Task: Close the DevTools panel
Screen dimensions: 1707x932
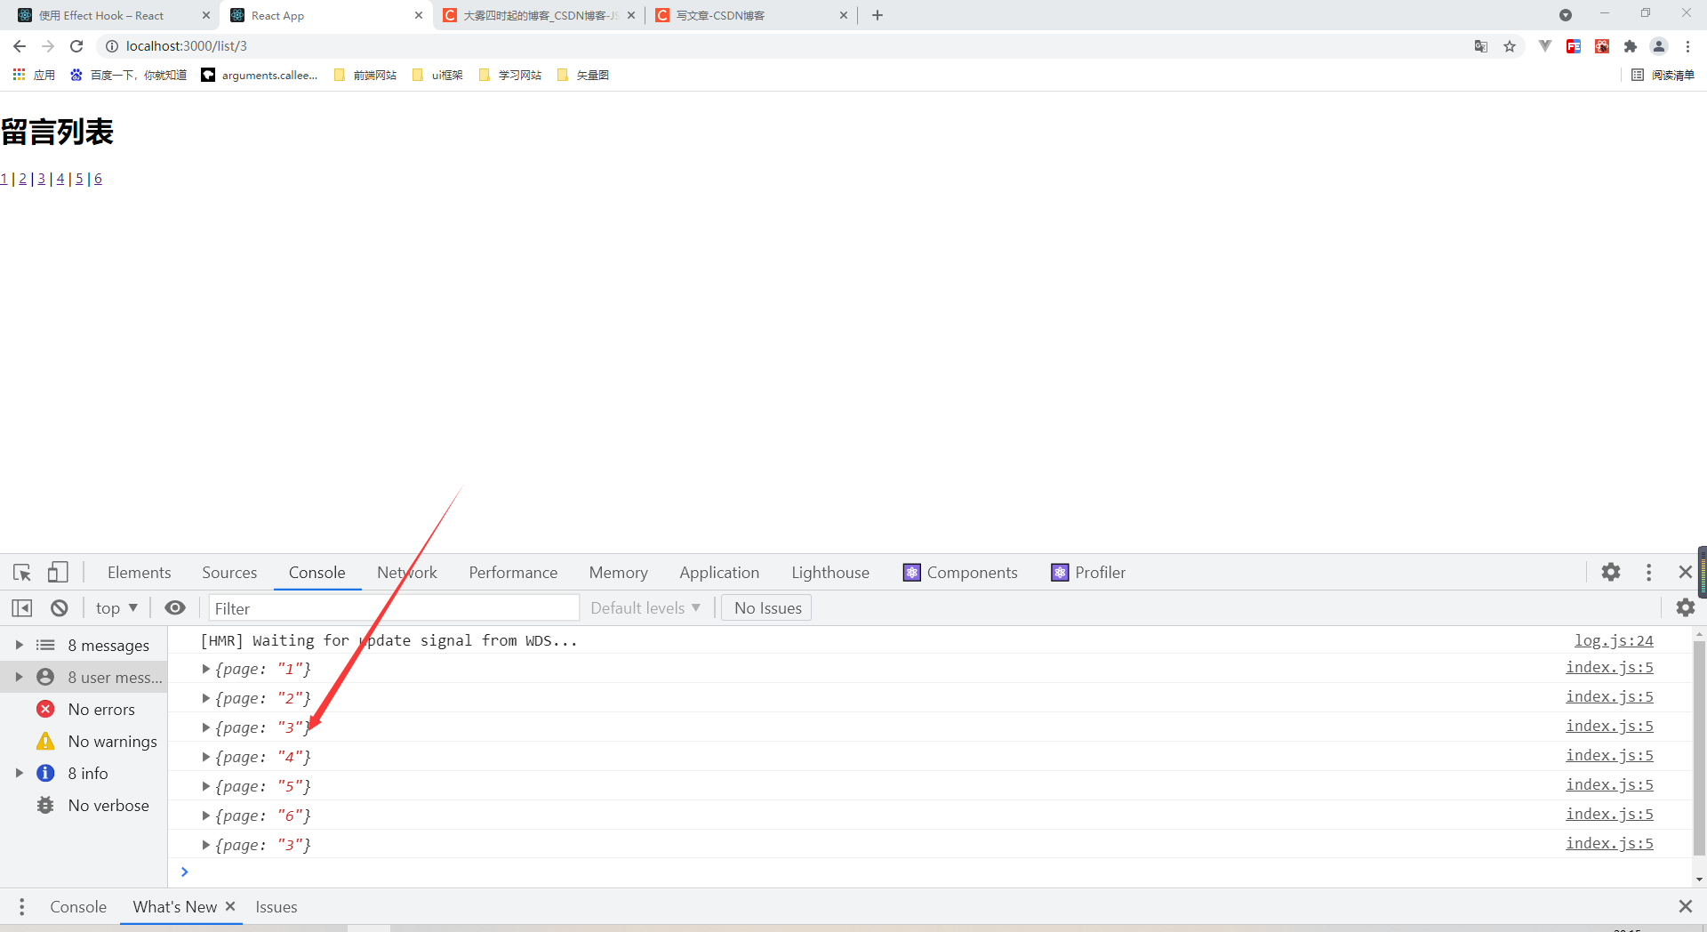Action: [1685, 572]
